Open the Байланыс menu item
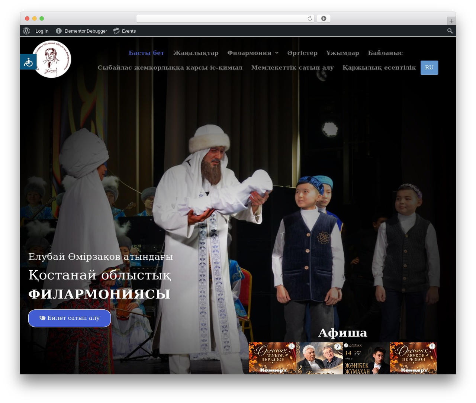The height and width of the screenshot is (403, 476). click(385, 53)
